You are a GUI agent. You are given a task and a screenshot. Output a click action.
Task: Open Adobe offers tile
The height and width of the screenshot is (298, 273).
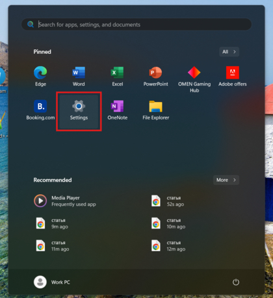click(x=233, y=76)
